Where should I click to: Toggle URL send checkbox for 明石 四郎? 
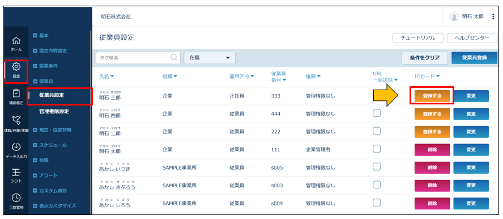[377, 113]
